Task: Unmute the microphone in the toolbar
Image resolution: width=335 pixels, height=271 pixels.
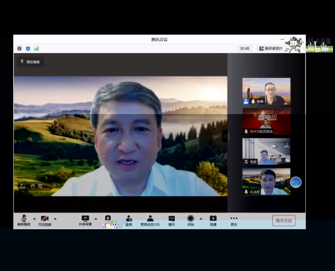Action: pyautogui.click(x=24, y=221)
